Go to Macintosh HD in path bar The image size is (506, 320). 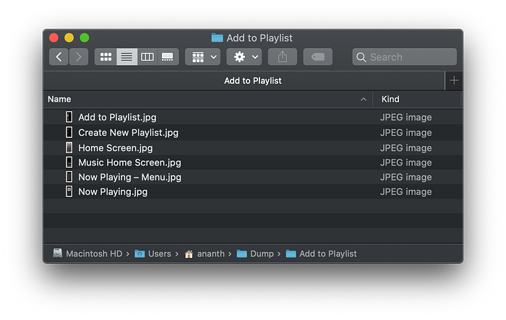tap(87, 254)
